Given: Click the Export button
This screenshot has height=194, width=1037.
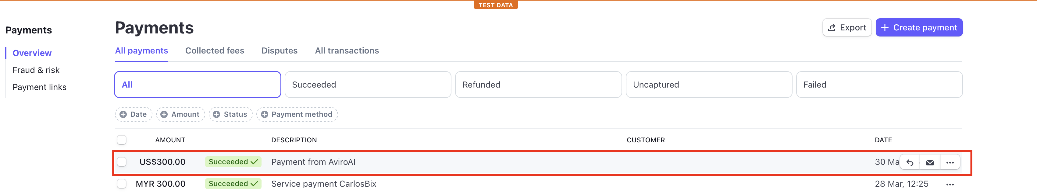Looking at the screenshot, I should [847, 27].
